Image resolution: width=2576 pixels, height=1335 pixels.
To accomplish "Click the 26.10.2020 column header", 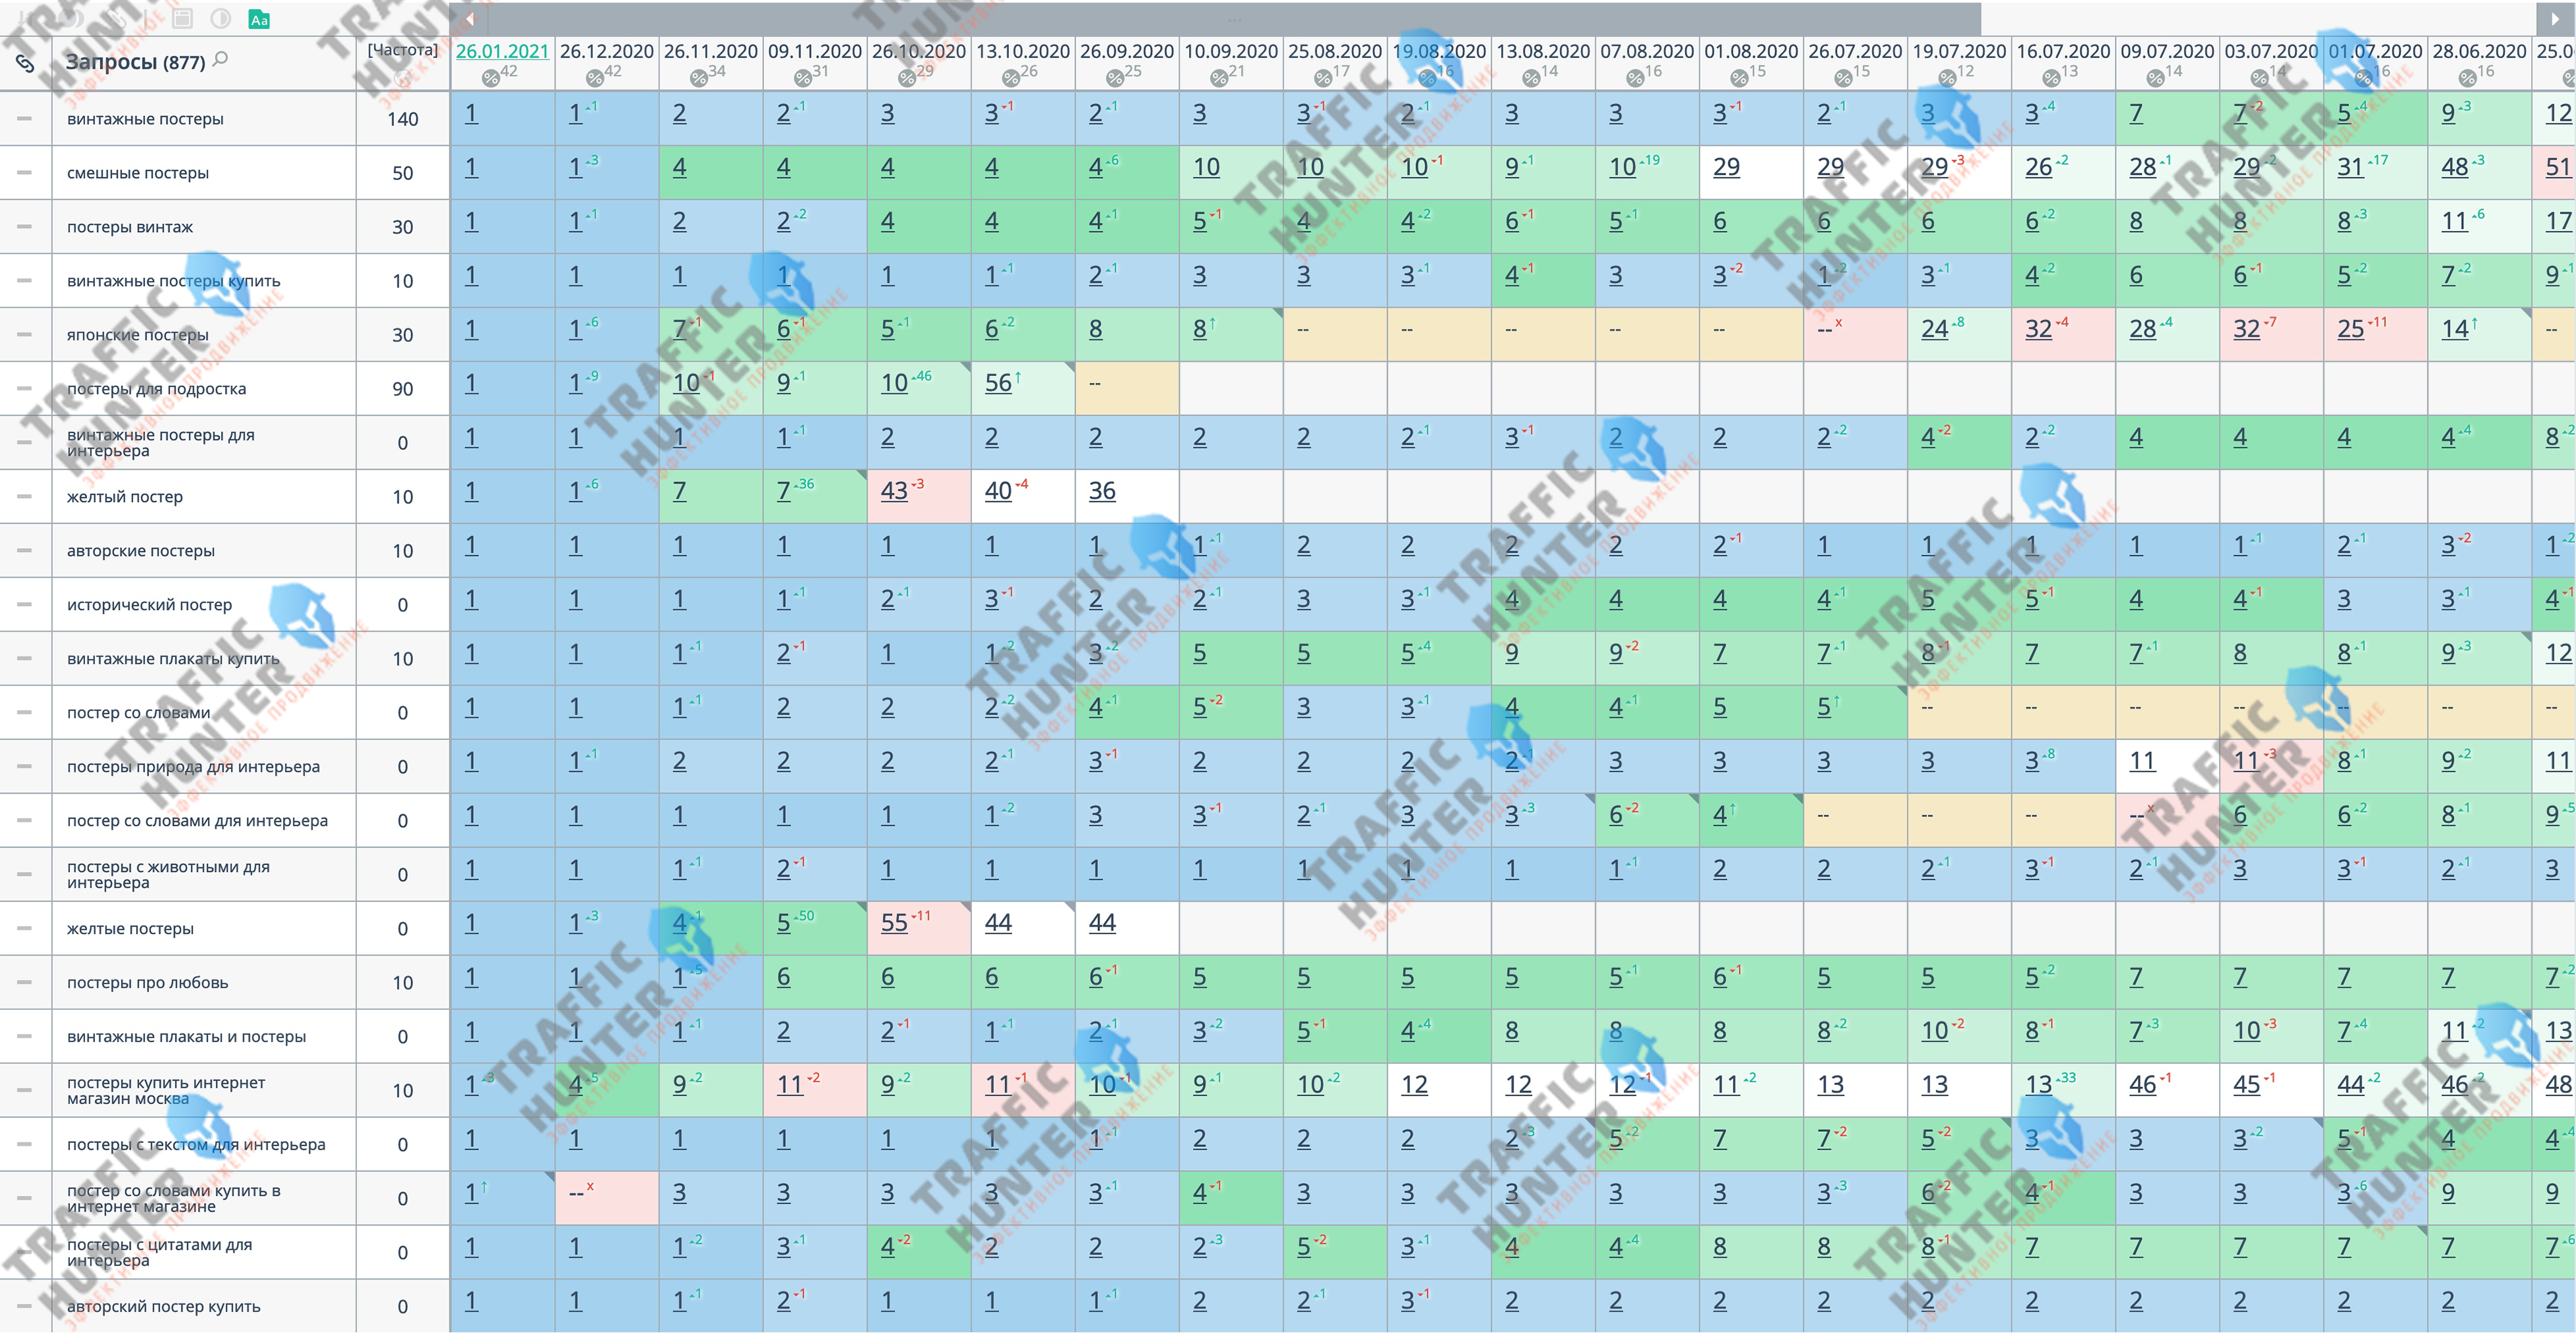I will pyautogui.click(x=919, y=64).
